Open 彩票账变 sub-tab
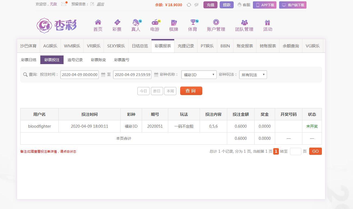The width and height of the screenshot is (353, 209). click(98, 60)
